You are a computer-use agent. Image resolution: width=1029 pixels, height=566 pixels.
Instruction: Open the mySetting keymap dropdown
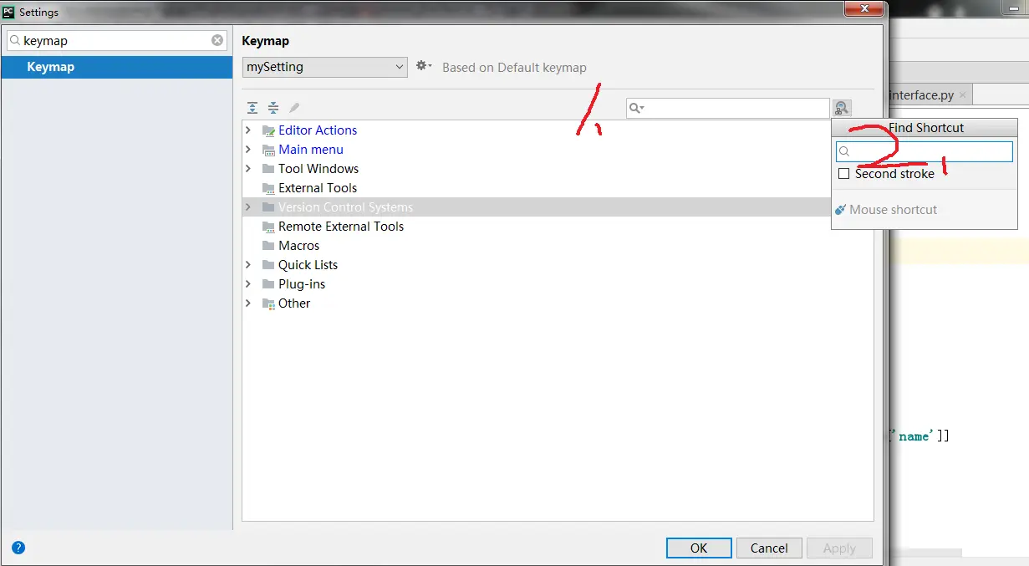(325, 67)
